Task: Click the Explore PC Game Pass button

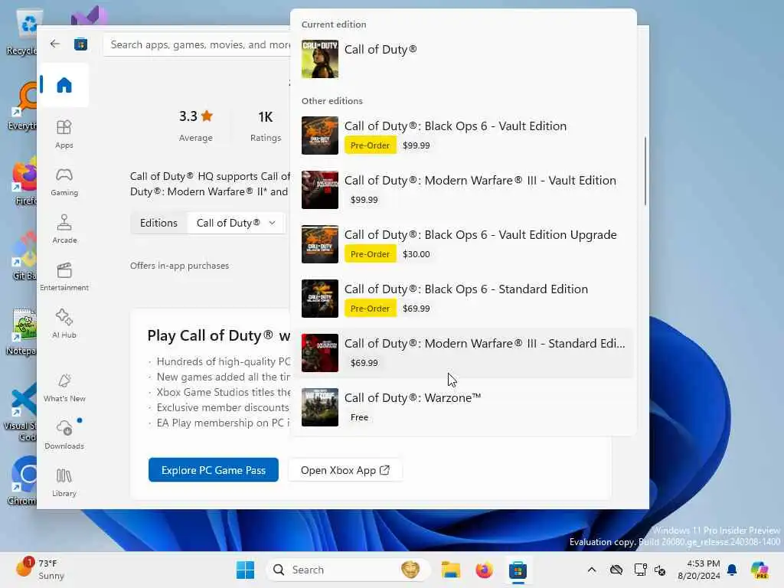Action: [214, 470]
